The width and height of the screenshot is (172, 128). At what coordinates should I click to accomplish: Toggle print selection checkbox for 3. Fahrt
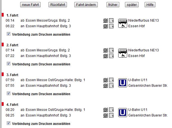pyautogui.click(x=8, y=93)
